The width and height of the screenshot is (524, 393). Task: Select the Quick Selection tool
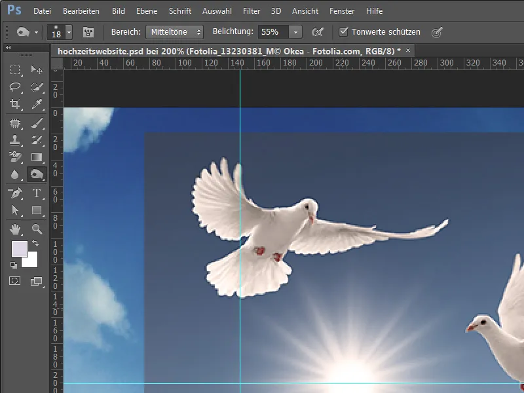point(37,87)
